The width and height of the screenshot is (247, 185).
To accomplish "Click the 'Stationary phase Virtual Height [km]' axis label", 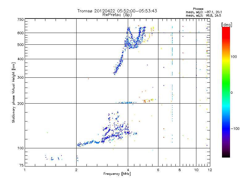I will pos(13,93).
